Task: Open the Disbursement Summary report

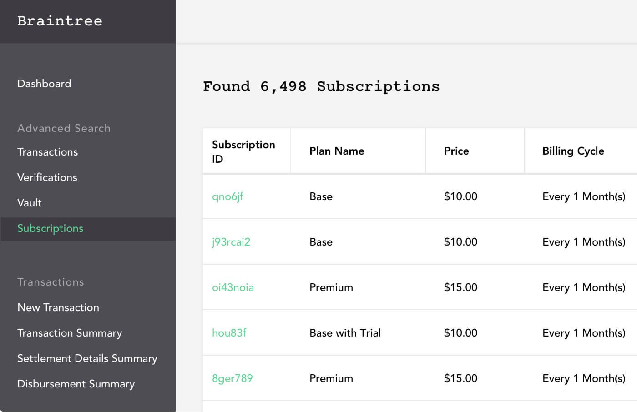Action: [76, 384]
